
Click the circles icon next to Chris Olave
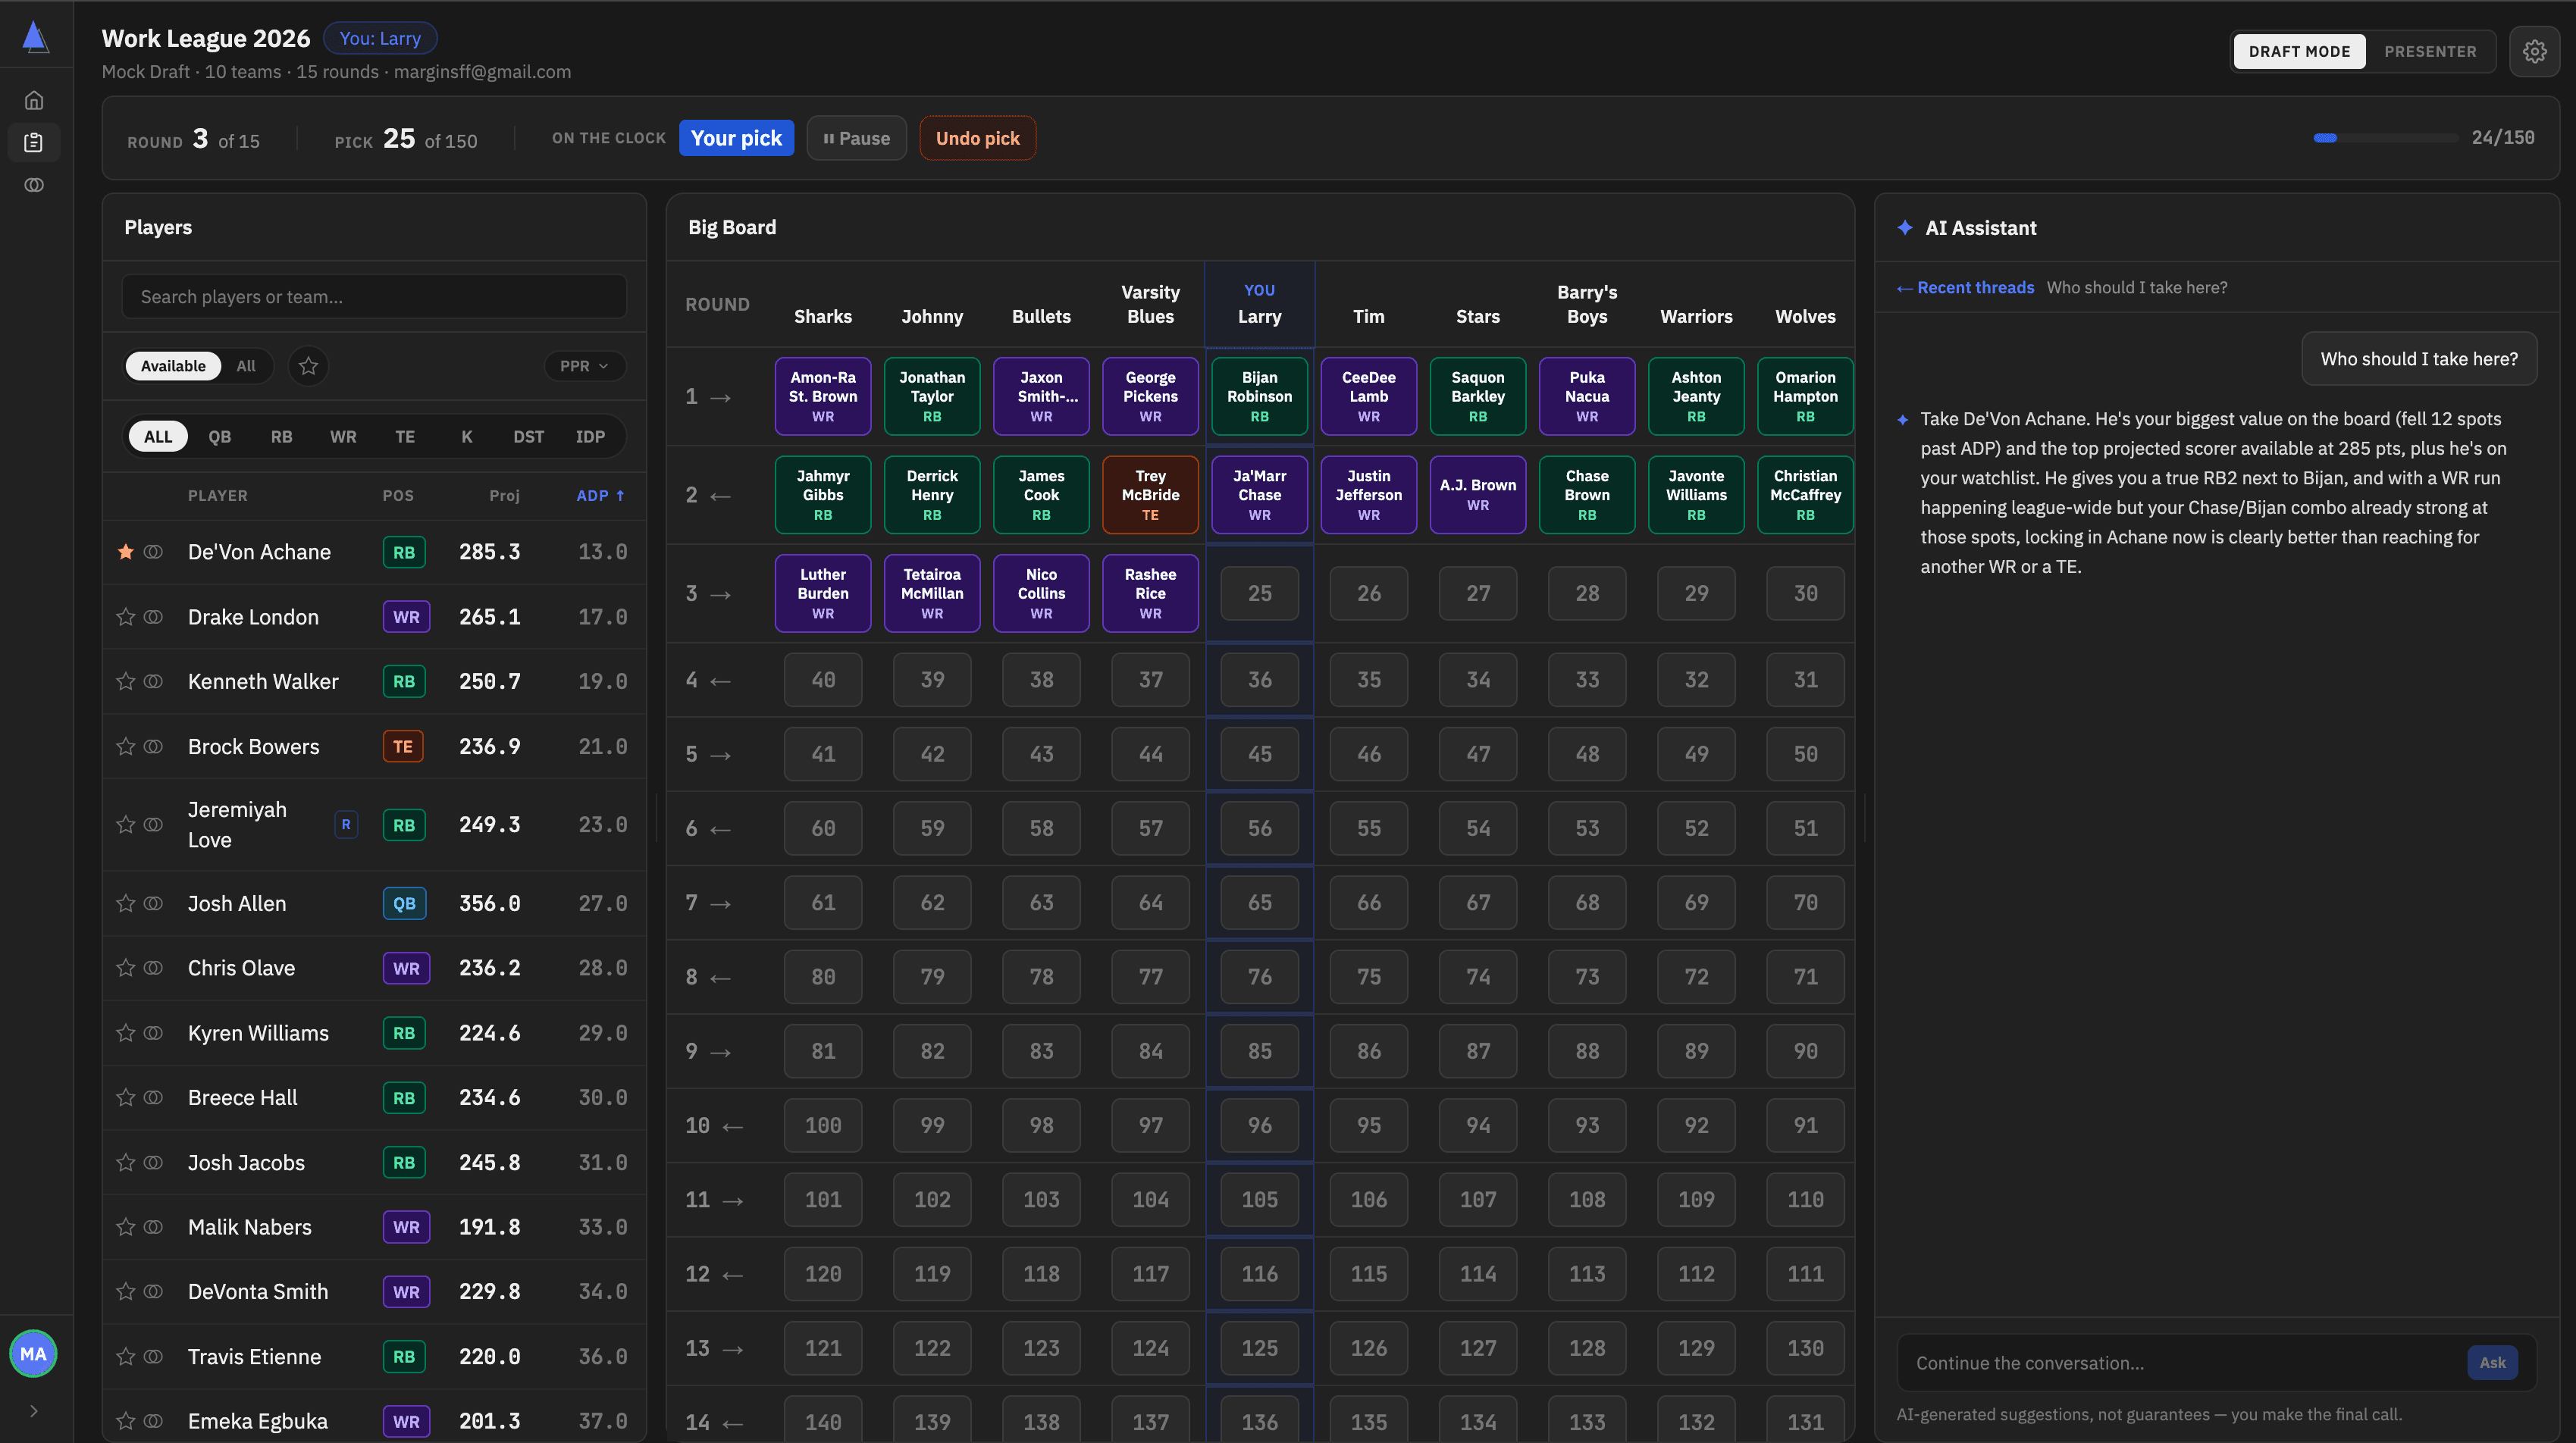coord(153,968)
